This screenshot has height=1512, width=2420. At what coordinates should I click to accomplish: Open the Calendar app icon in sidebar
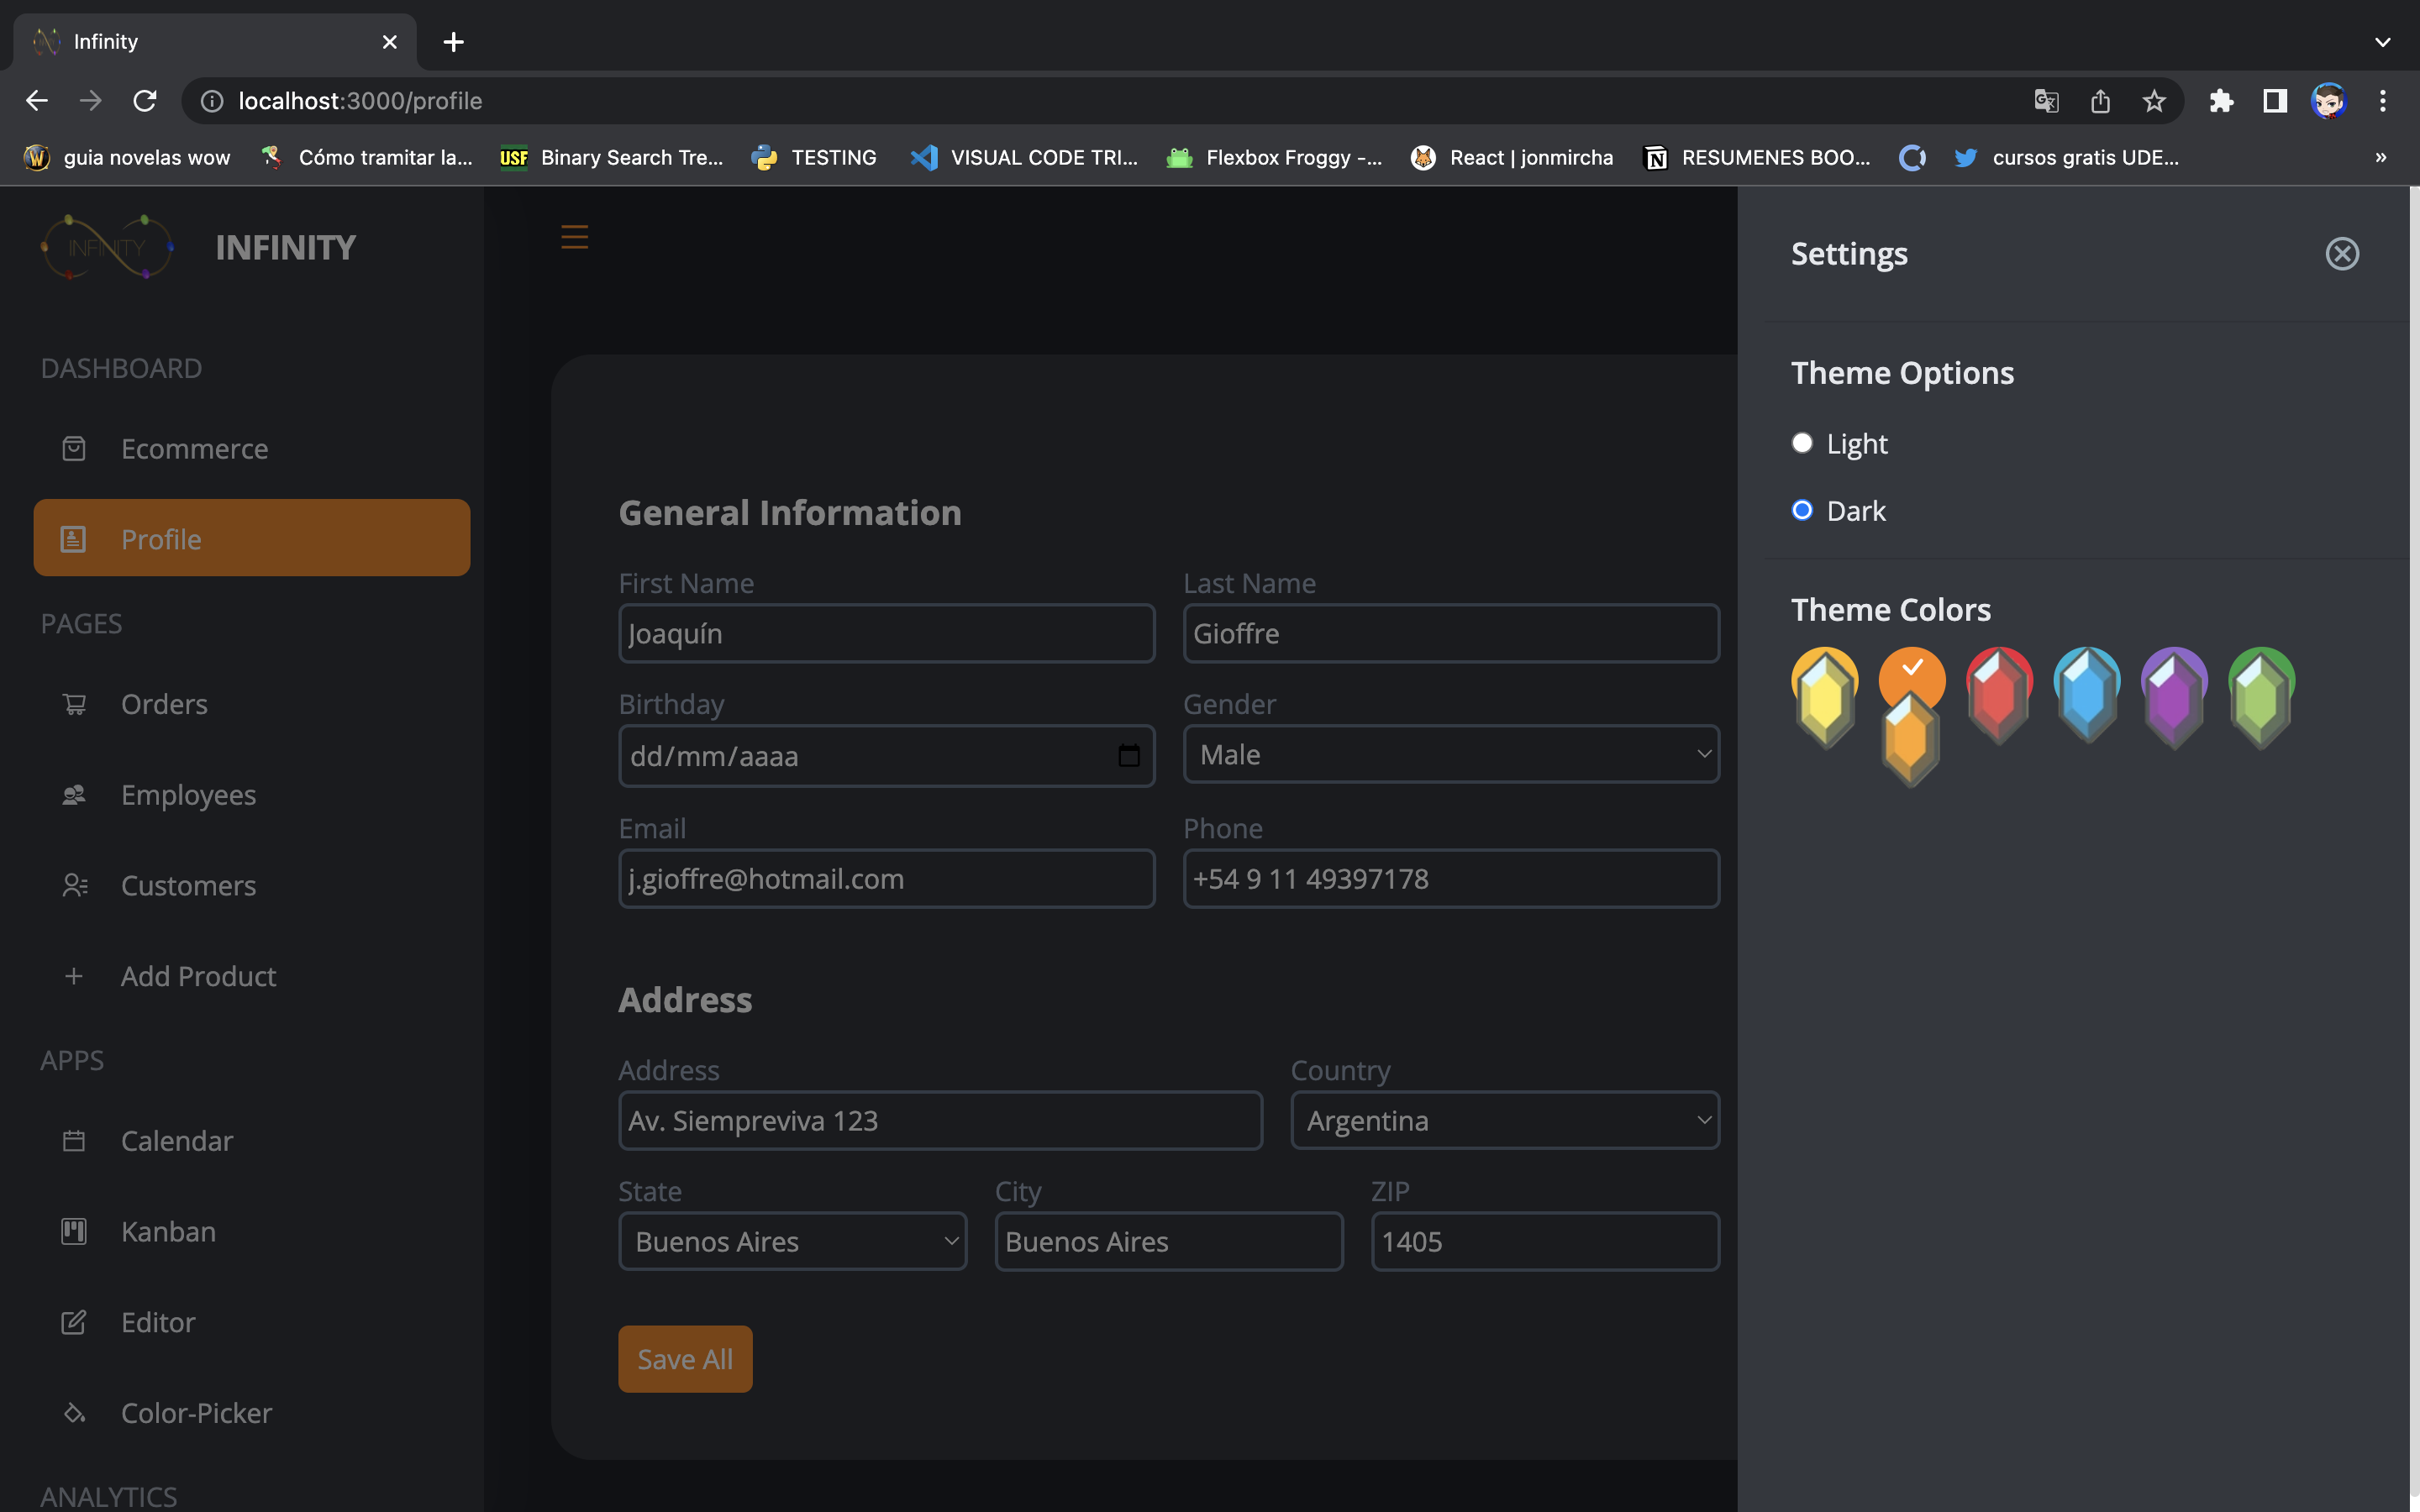coord(74,1140)
